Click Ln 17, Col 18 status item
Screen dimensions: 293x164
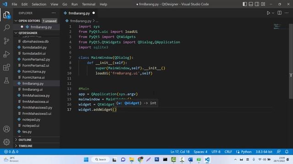pyautogui.click(x=180, y=152)
